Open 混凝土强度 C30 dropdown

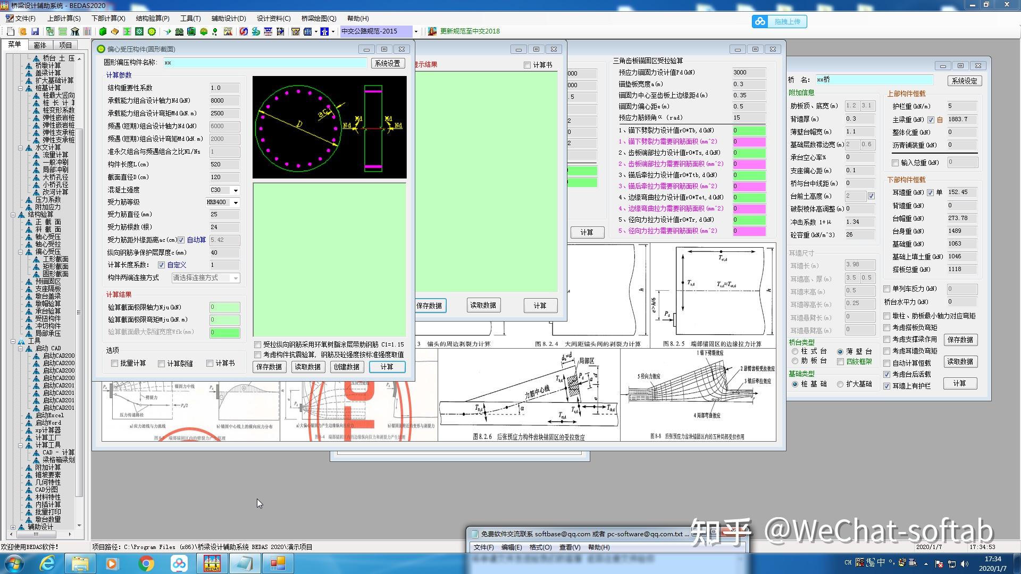pos(236,190)
